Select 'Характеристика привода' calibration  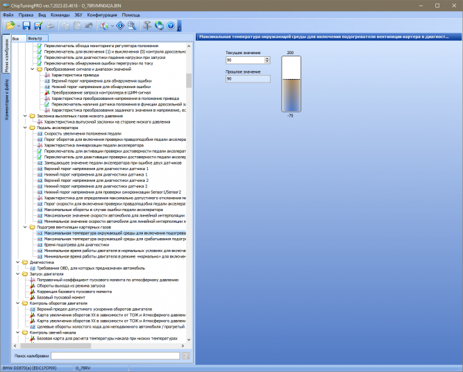75,75
